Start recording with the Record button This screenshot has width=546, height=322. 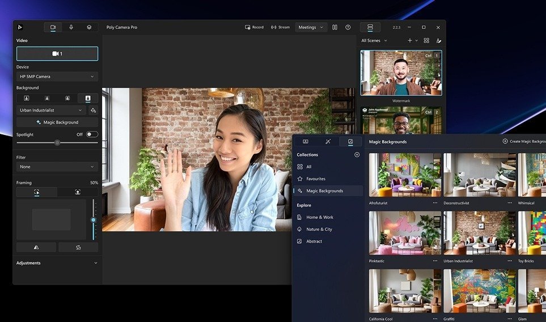pyautogui.click(x=254, y=27)
